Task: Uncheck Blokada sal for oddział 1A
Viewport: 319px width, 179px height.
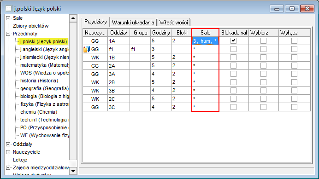Action: pos(233,40)
